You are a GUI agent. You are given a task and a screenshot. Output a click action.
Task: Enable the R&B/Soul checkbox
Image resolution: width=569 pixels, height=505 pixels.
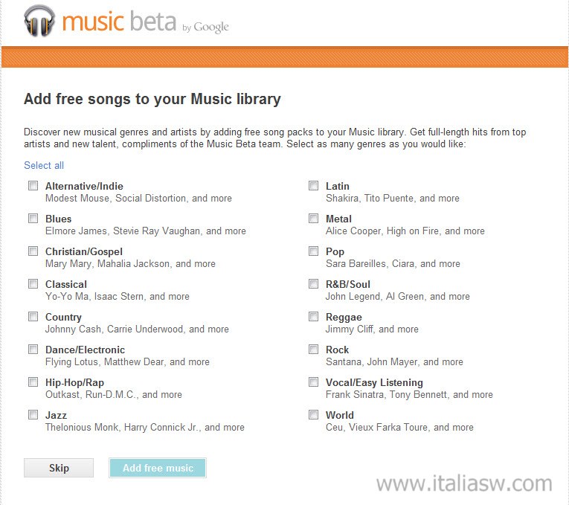[314, 283]
